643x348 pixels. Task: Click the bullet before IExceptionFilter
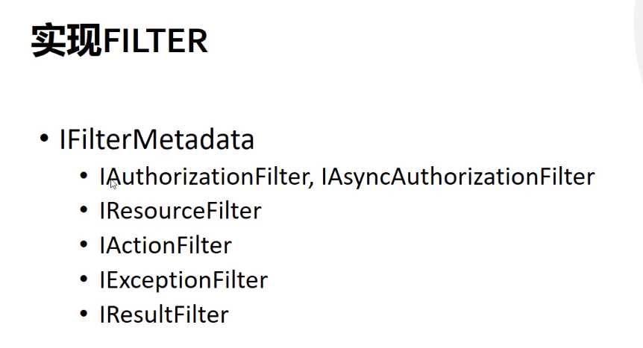pyautogui.click(x=84, y=279)
